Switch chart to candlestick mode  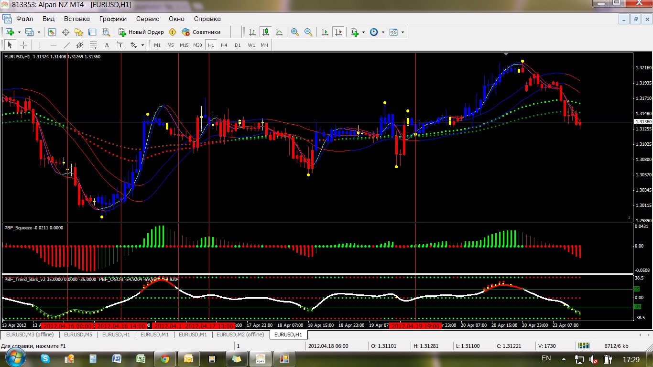pos(265,32)
